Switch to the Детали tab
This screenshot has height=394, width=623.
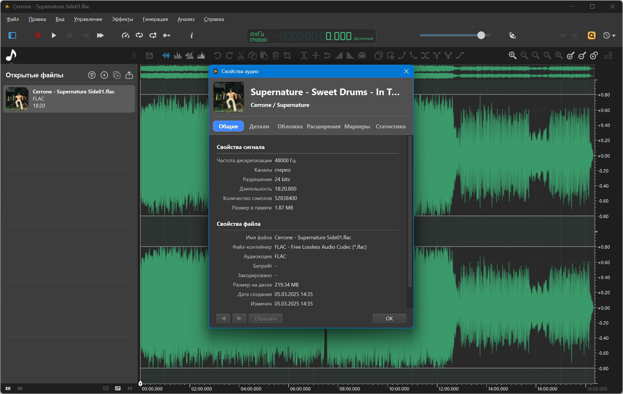[x=259, y=126]
